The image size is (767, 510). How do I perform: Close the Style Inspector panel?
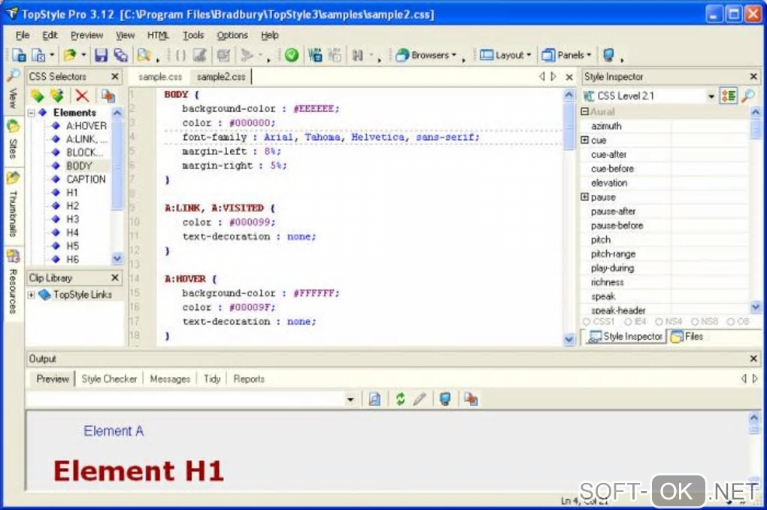(x=753, y=77)
